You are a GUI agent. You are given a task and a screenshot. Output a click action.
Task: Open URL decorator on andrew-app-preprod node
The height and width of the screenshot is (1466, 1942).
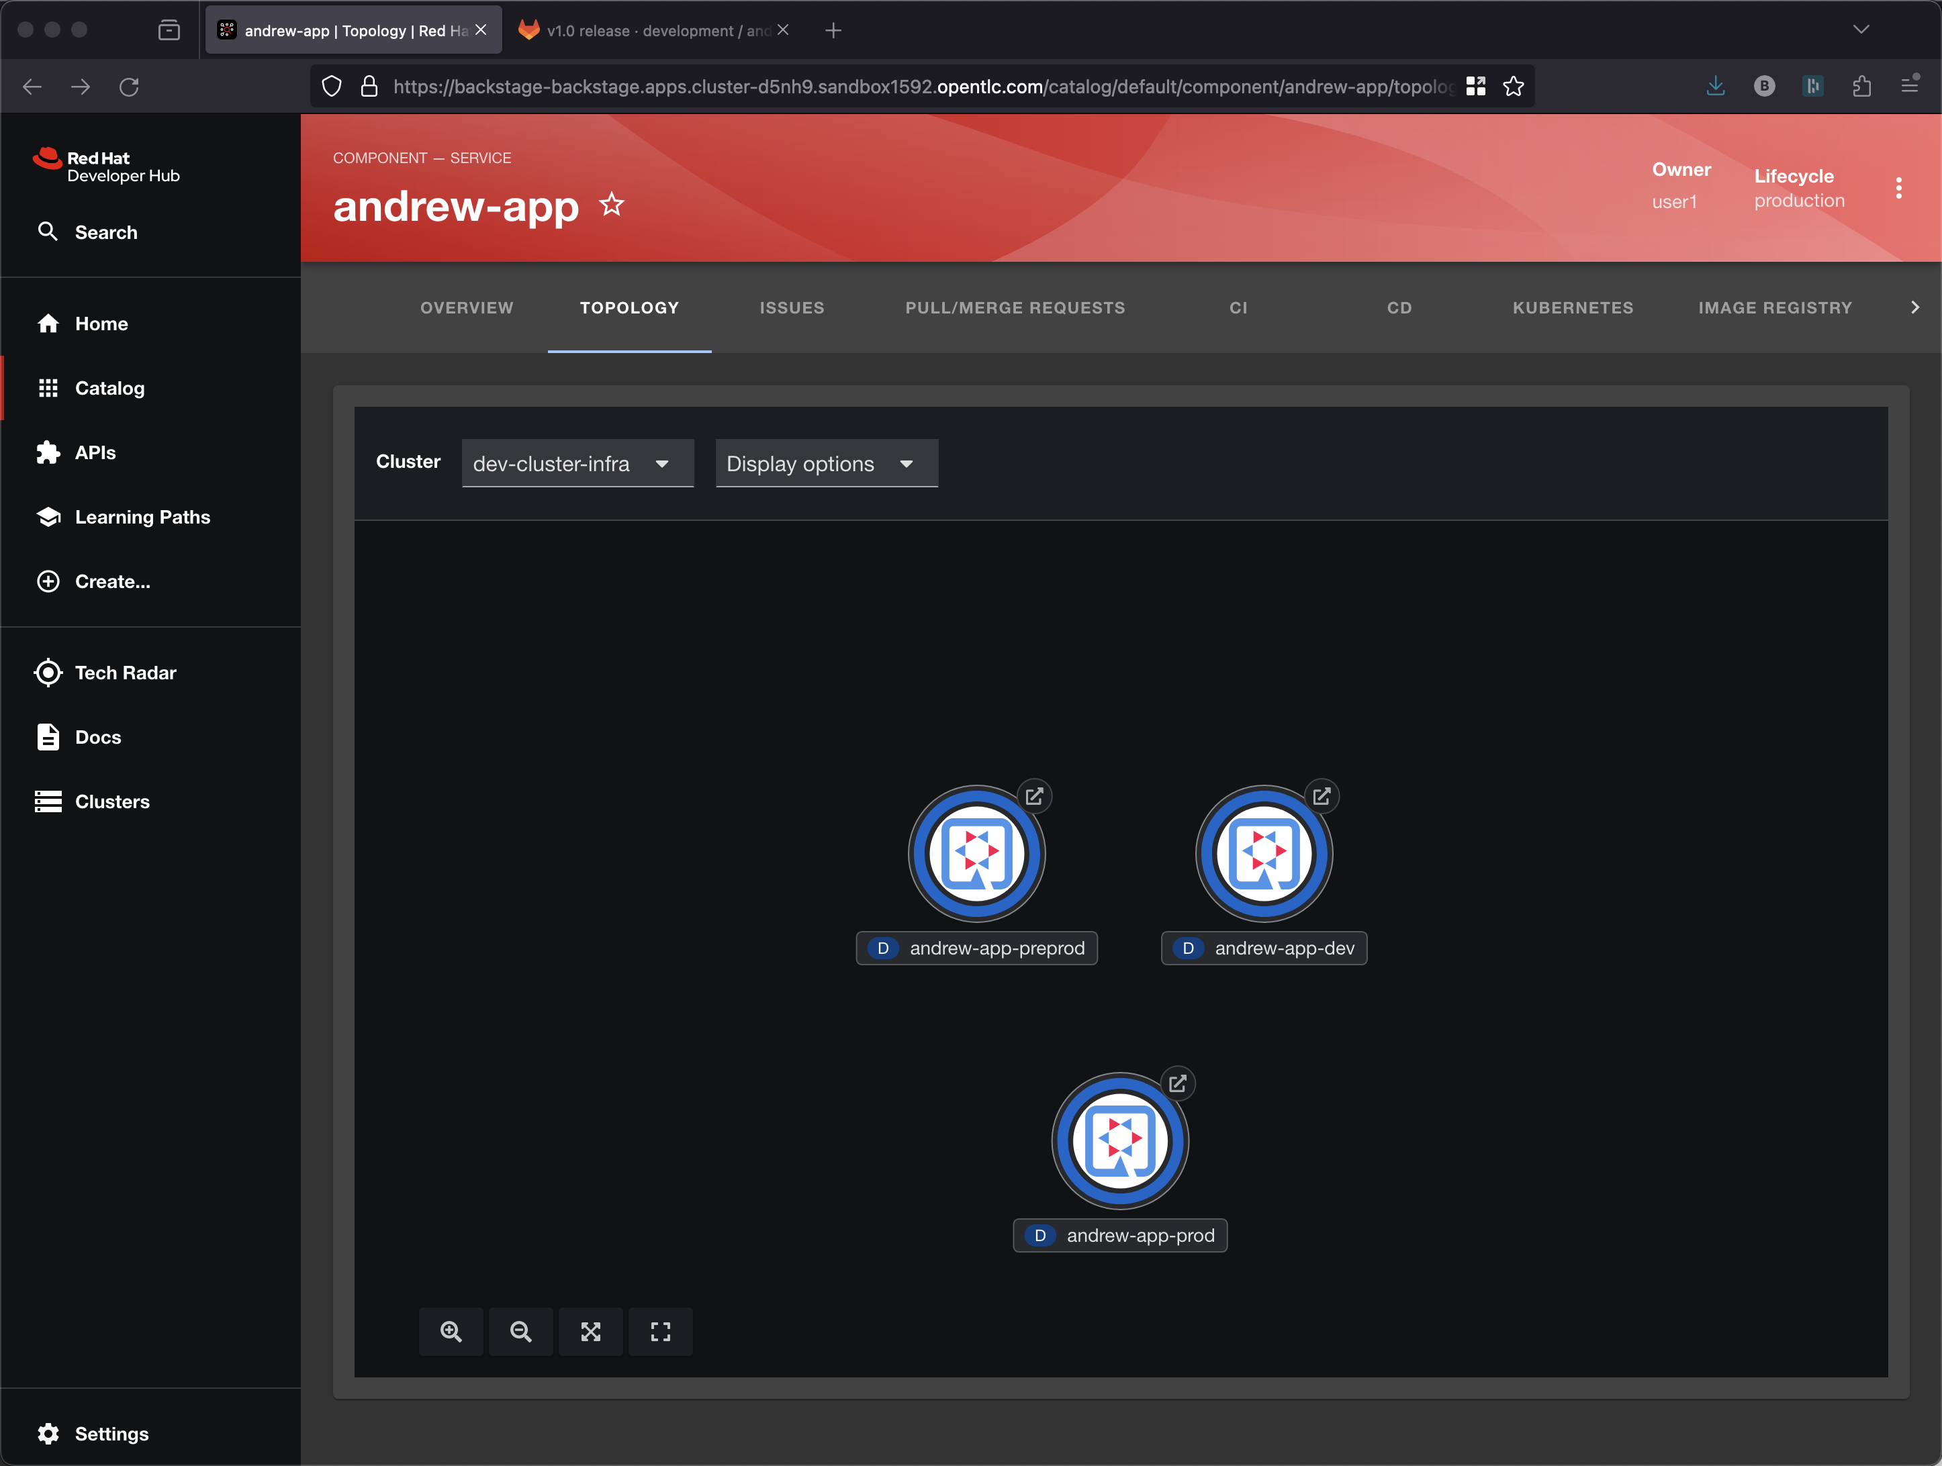[x=1034, y=796]
